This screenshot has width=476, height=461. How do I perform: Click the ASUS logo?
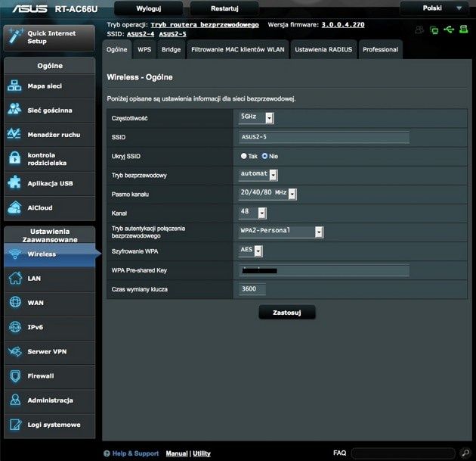29,8
